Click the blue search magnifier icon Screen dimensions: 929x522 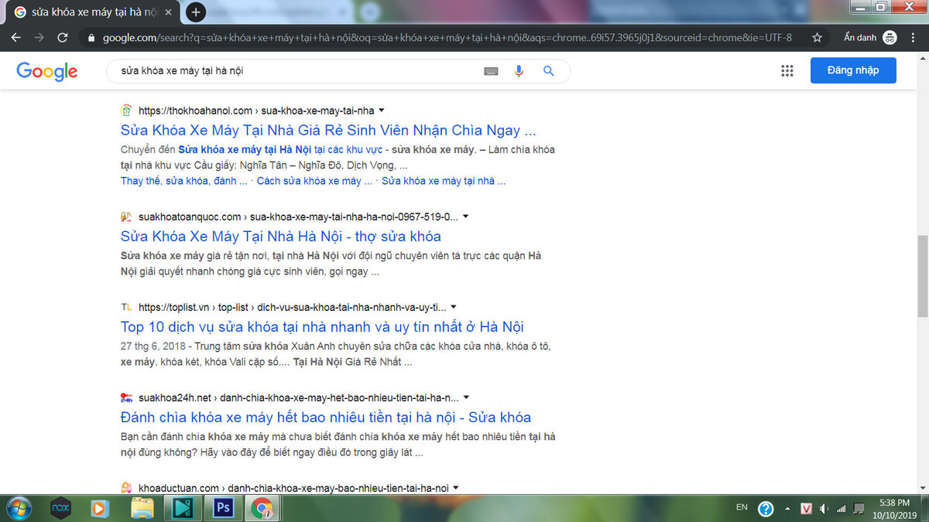pos(549,71)
